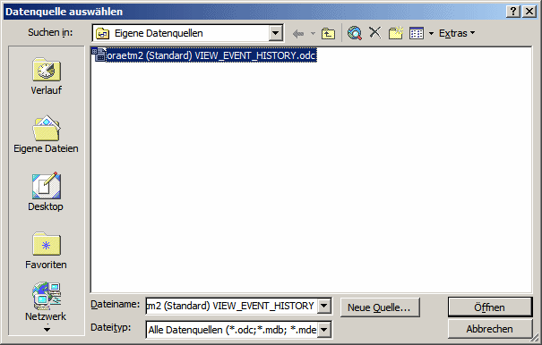Create a new folder
542x345 pixels.
pos(396,33)
